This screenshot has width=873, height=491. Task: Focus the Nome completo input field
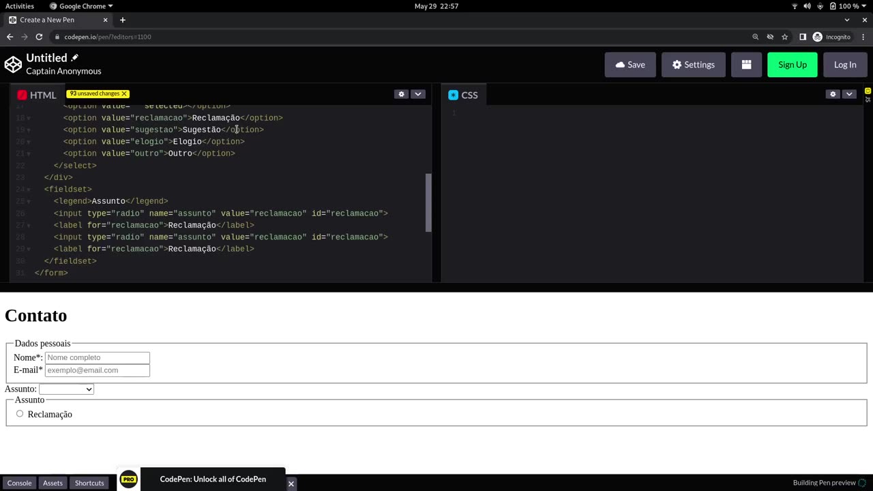tap(98, 357)
